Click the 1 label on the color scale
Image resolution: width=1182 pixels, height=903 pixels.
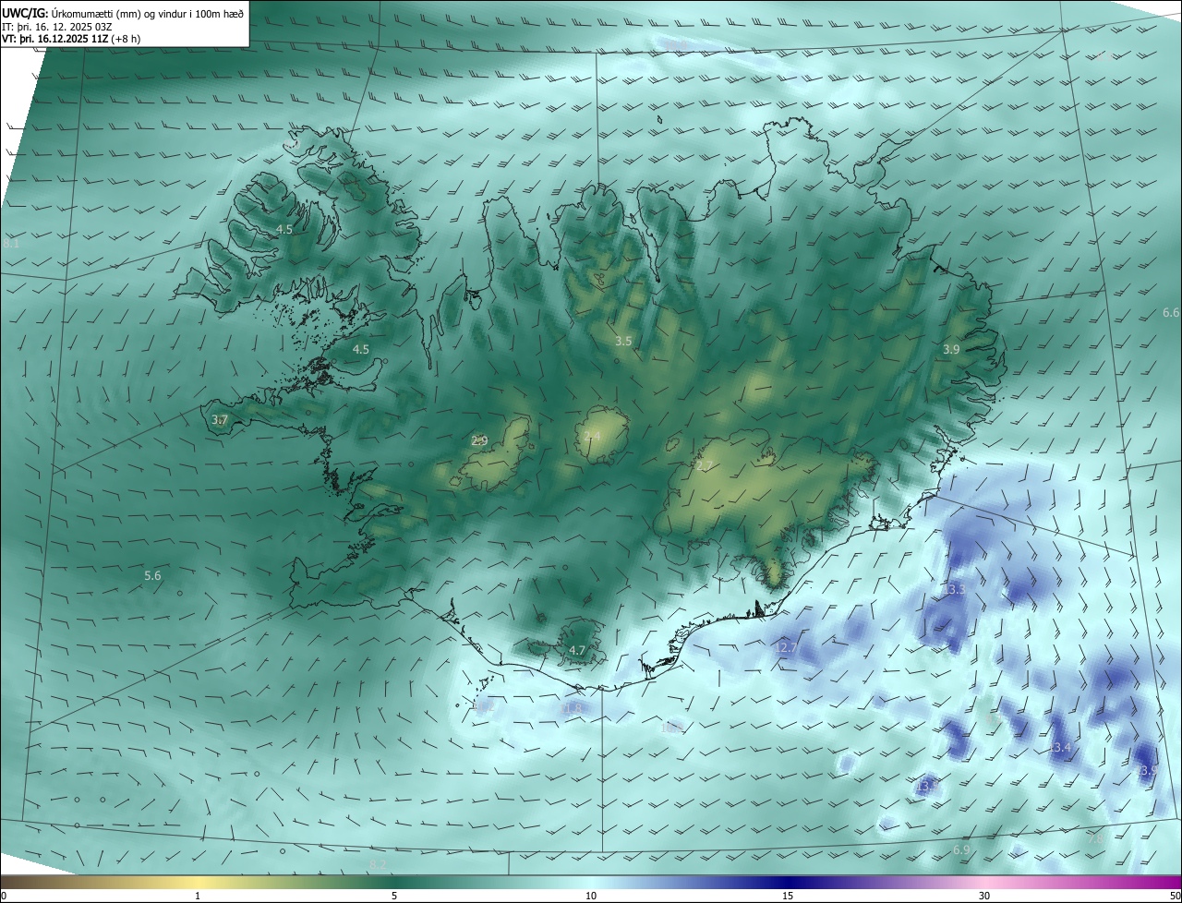click(x=198, y=896)
